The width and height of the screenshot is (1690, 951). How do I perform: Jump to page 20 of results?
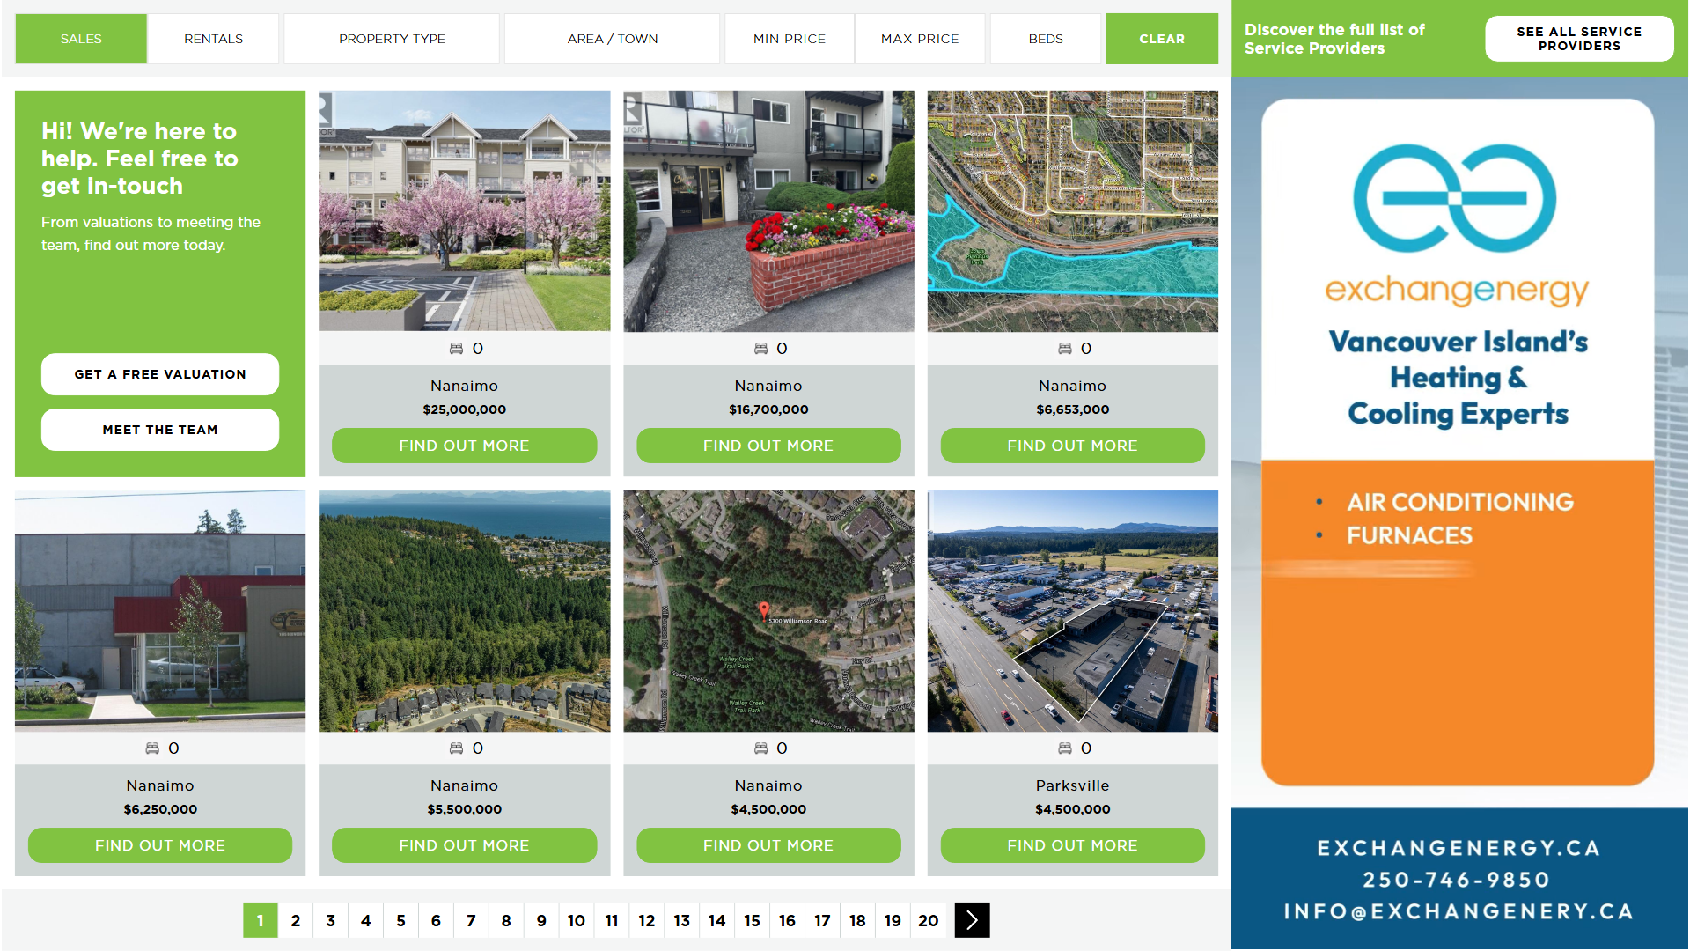928,920
